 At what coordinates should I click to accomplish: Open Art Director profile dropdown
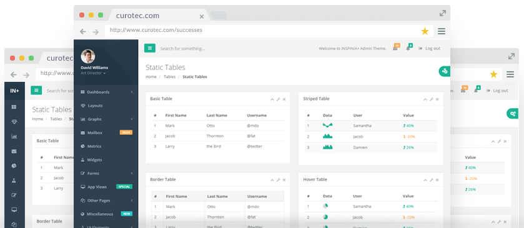(x=93, y=73)
